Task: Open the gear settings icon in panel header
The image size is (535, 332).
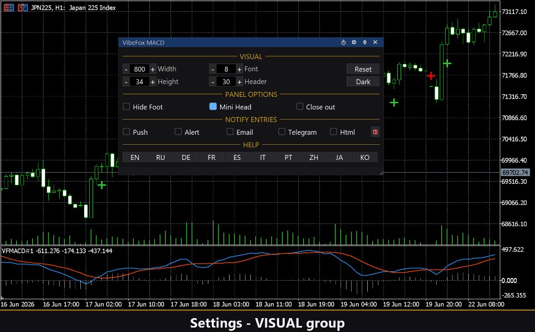Action: 354,42
